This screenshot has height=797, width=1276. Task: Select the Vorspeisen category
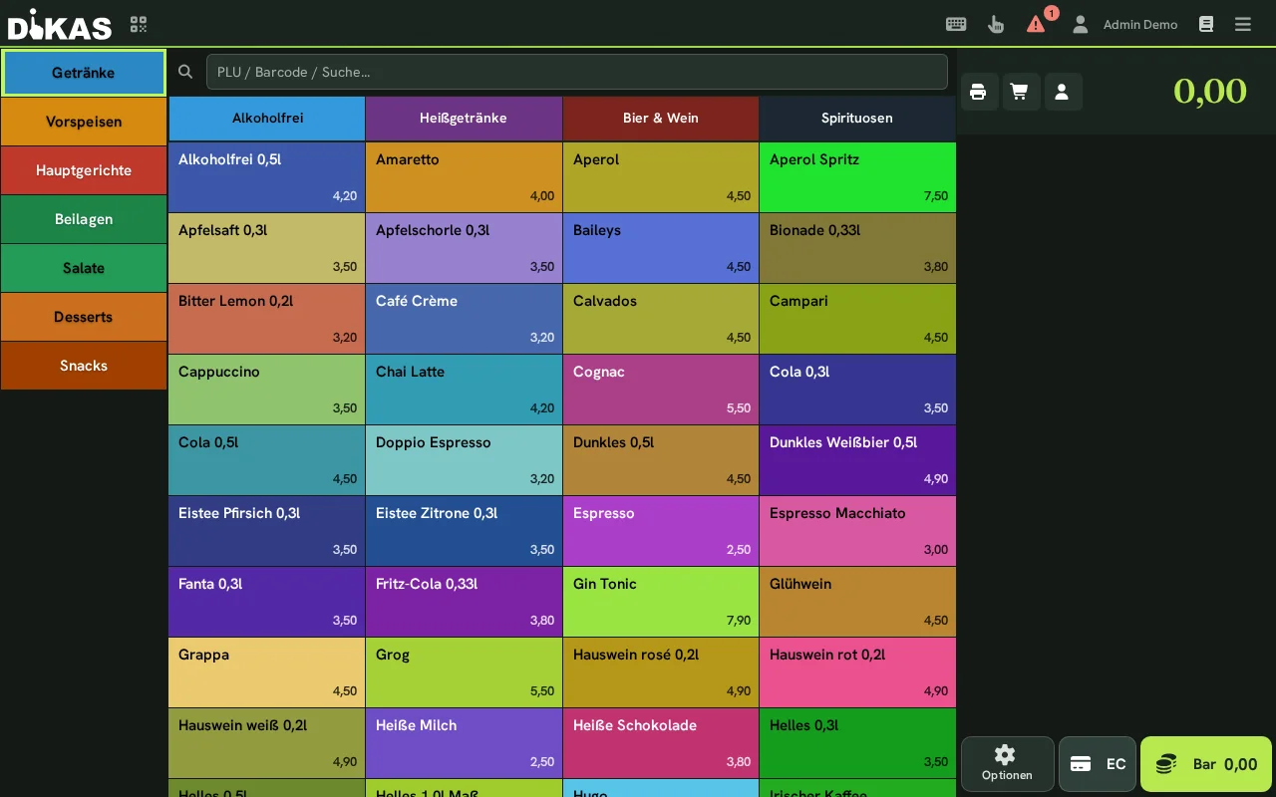pos(84,122)
